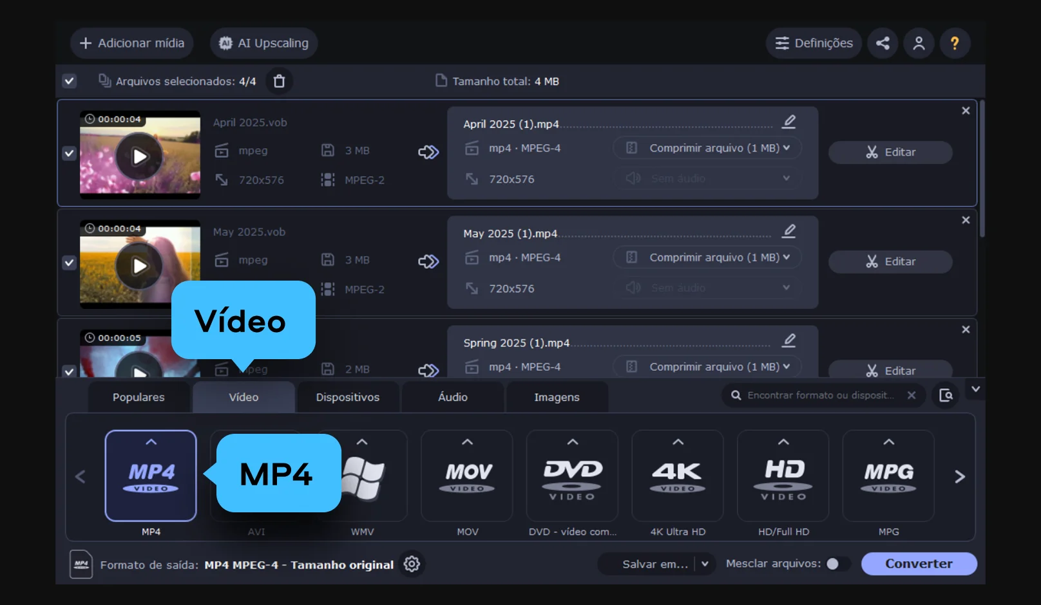Switch to the Dispositivos tab
The width and height of the screenshot is (1041, 605).
348,397
